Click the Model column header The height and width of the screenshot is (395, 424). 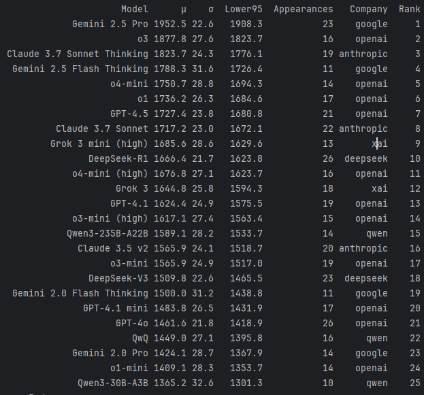pos(135,10)
